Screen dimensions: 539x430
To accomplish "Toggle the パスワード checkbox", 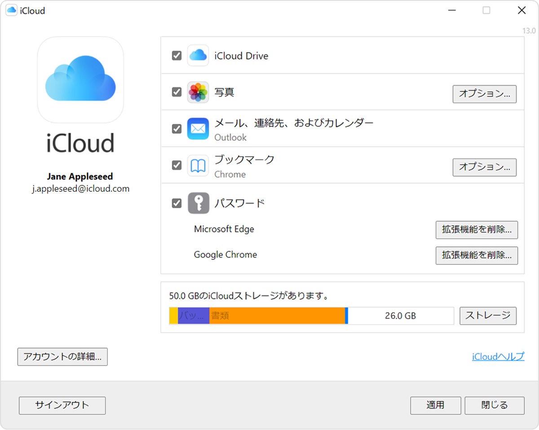I will (177, 203).
